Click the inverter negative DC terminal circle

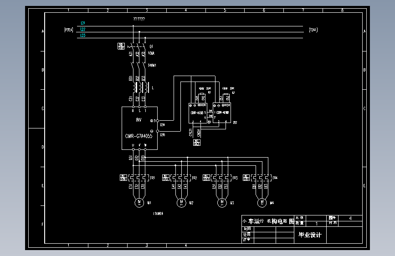coord(158,131)
